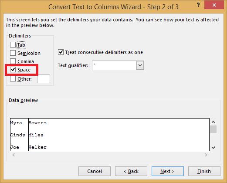This screenshot has width=227, height=183.
Task: Click the preview scroll down arrow
Action: 213,148
